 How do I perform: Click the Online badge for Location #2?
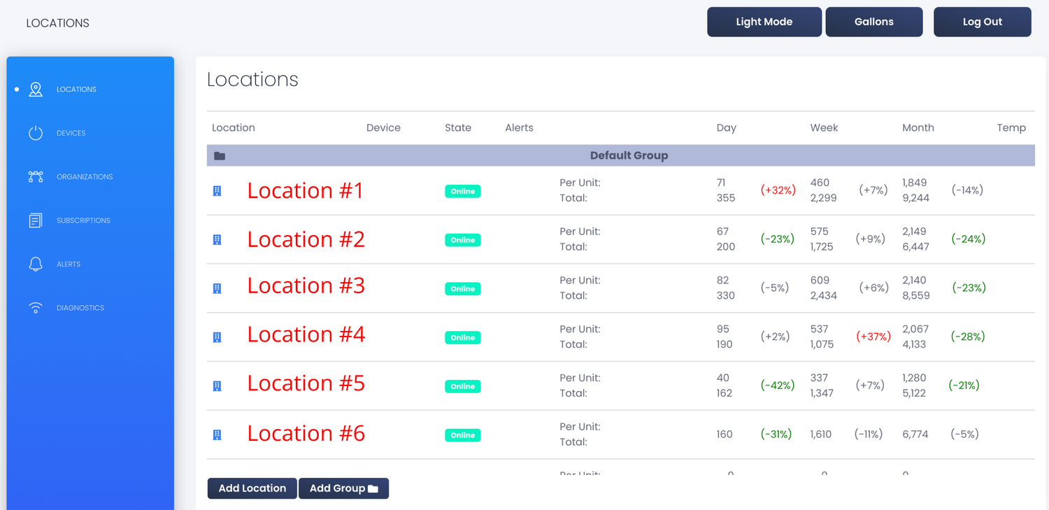click(462, 240)
